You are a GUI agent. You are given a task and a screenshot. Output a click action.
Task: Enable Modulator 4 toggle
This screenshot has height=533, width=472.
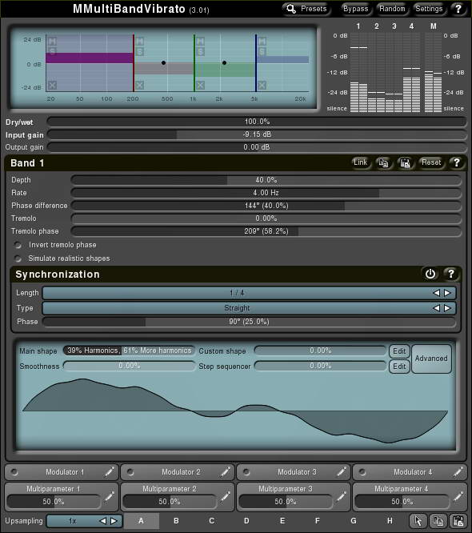click(362, 472)
